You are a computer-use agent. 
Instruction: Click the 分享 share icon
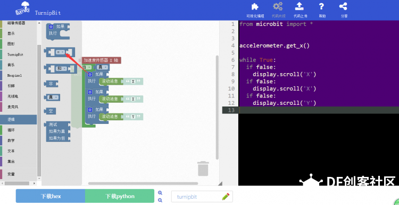pos(344,10)
